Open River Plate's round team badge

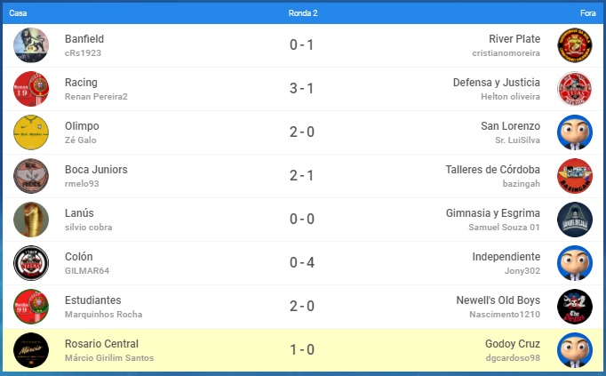tap(575, 45)
